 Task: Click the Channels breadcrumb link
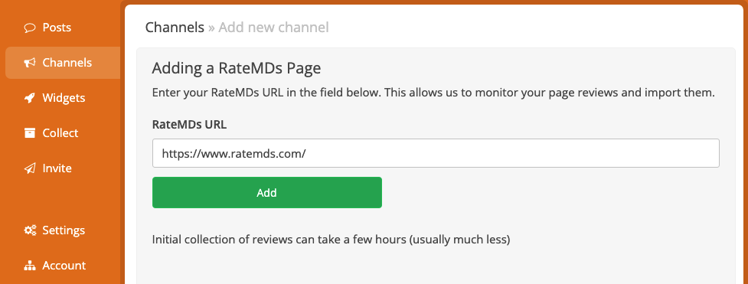coord(175,28)
